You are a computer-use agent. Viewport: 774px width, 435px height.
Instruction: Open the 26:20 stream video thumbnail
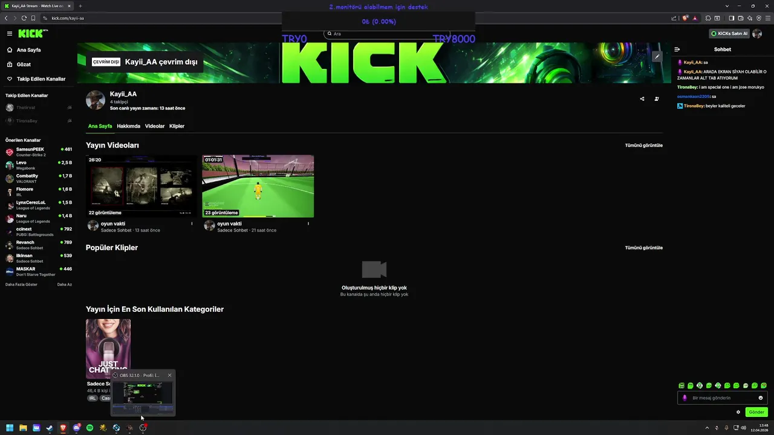pyautogui.click(x=141, y=186)
